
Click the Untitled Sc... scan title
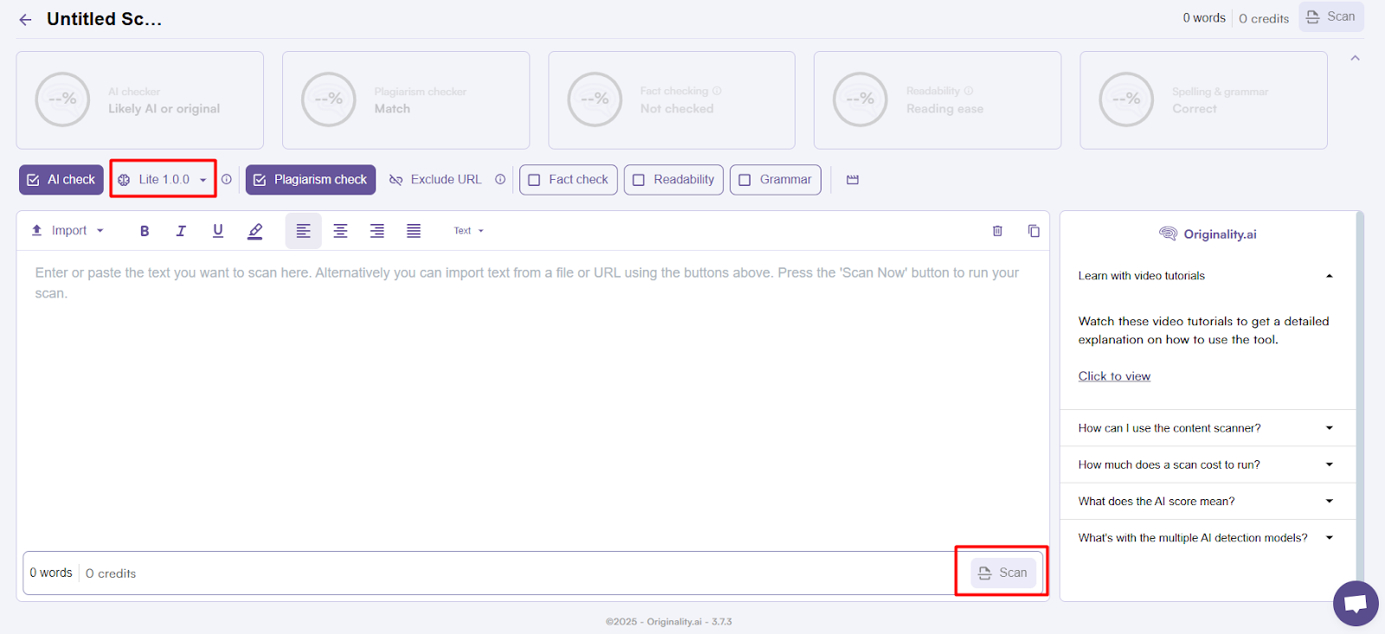click(x=104, y=19)
